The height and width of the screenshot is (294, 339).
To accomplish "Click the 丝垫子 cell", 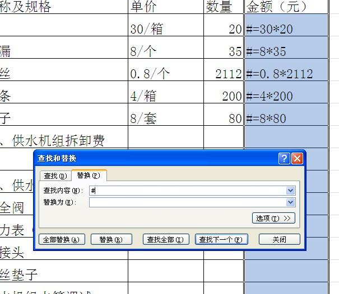I will click(64, 271).
